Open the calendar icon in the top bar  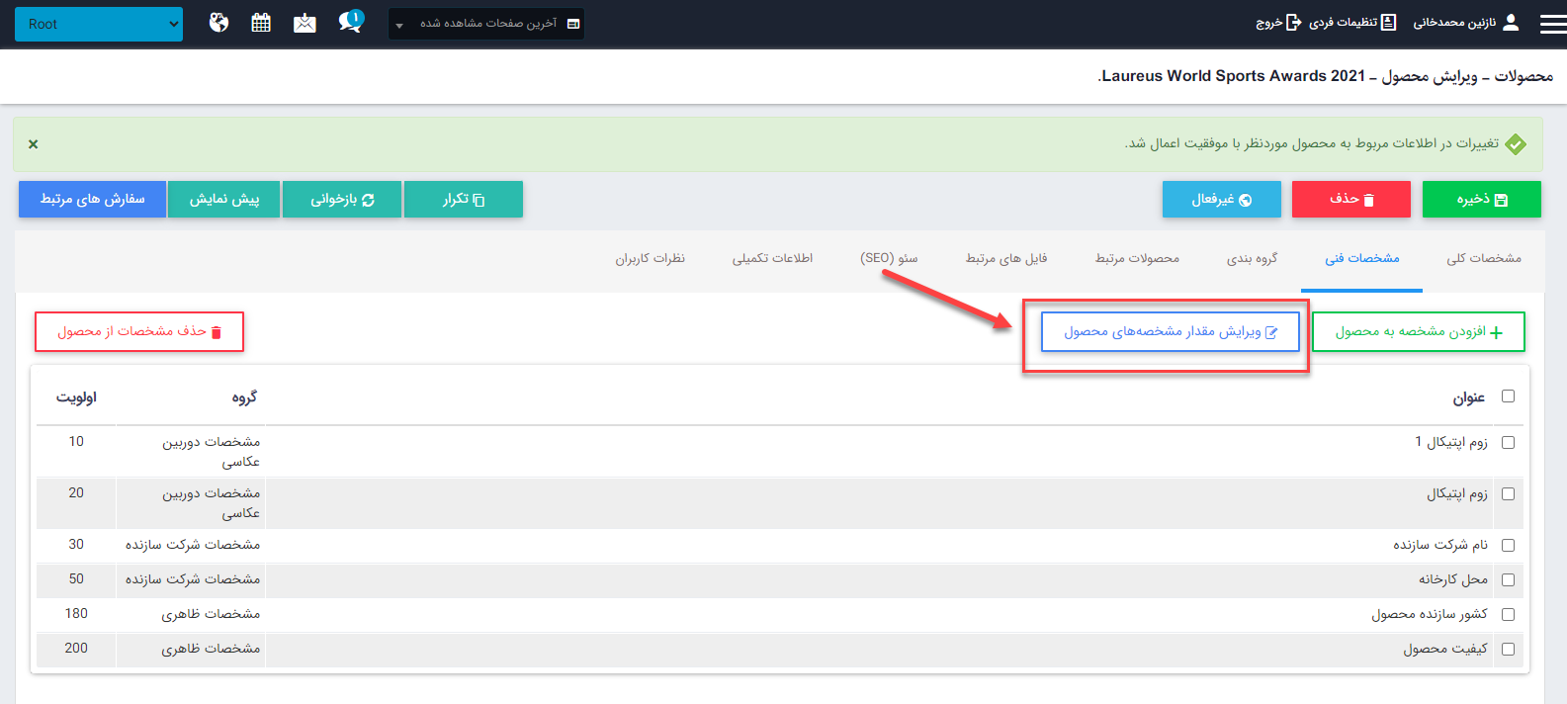click(261, 23)
